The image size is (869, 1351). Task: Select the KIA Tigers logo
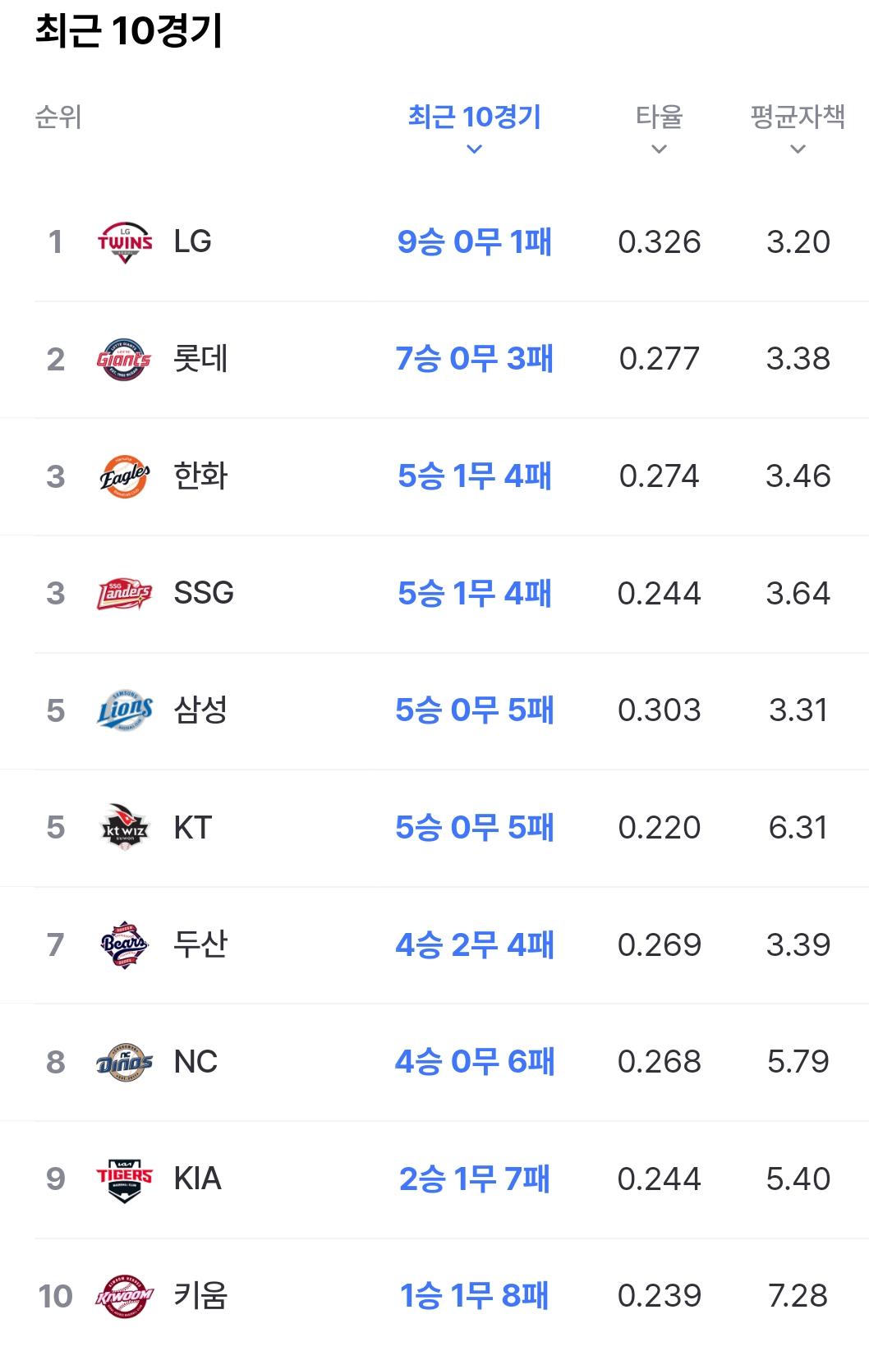[x=125, y=1179]
